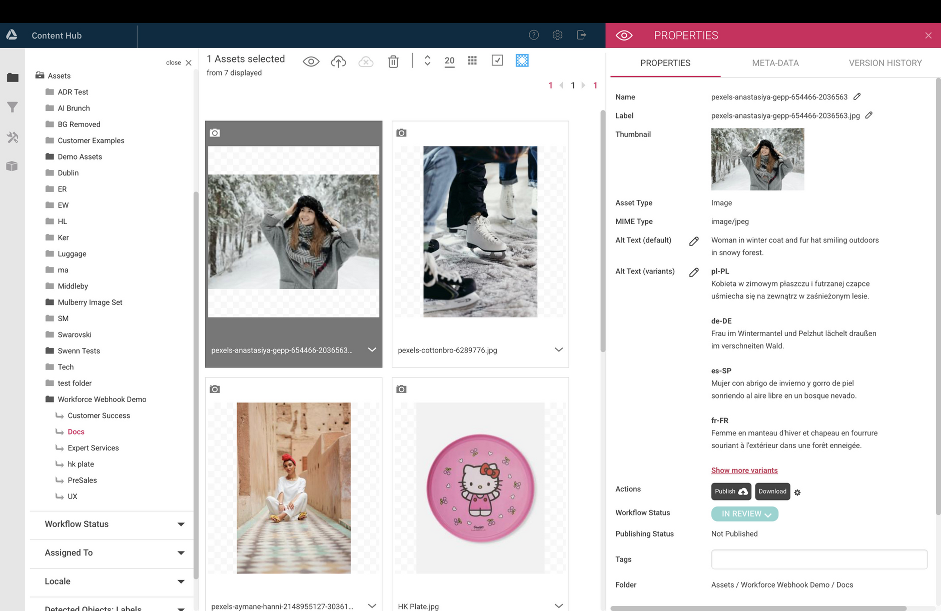Image resolution: width=941 pixels, height=611 pixels.
Task: Open Content Hub settings gear
Action: tap(557, 35)
